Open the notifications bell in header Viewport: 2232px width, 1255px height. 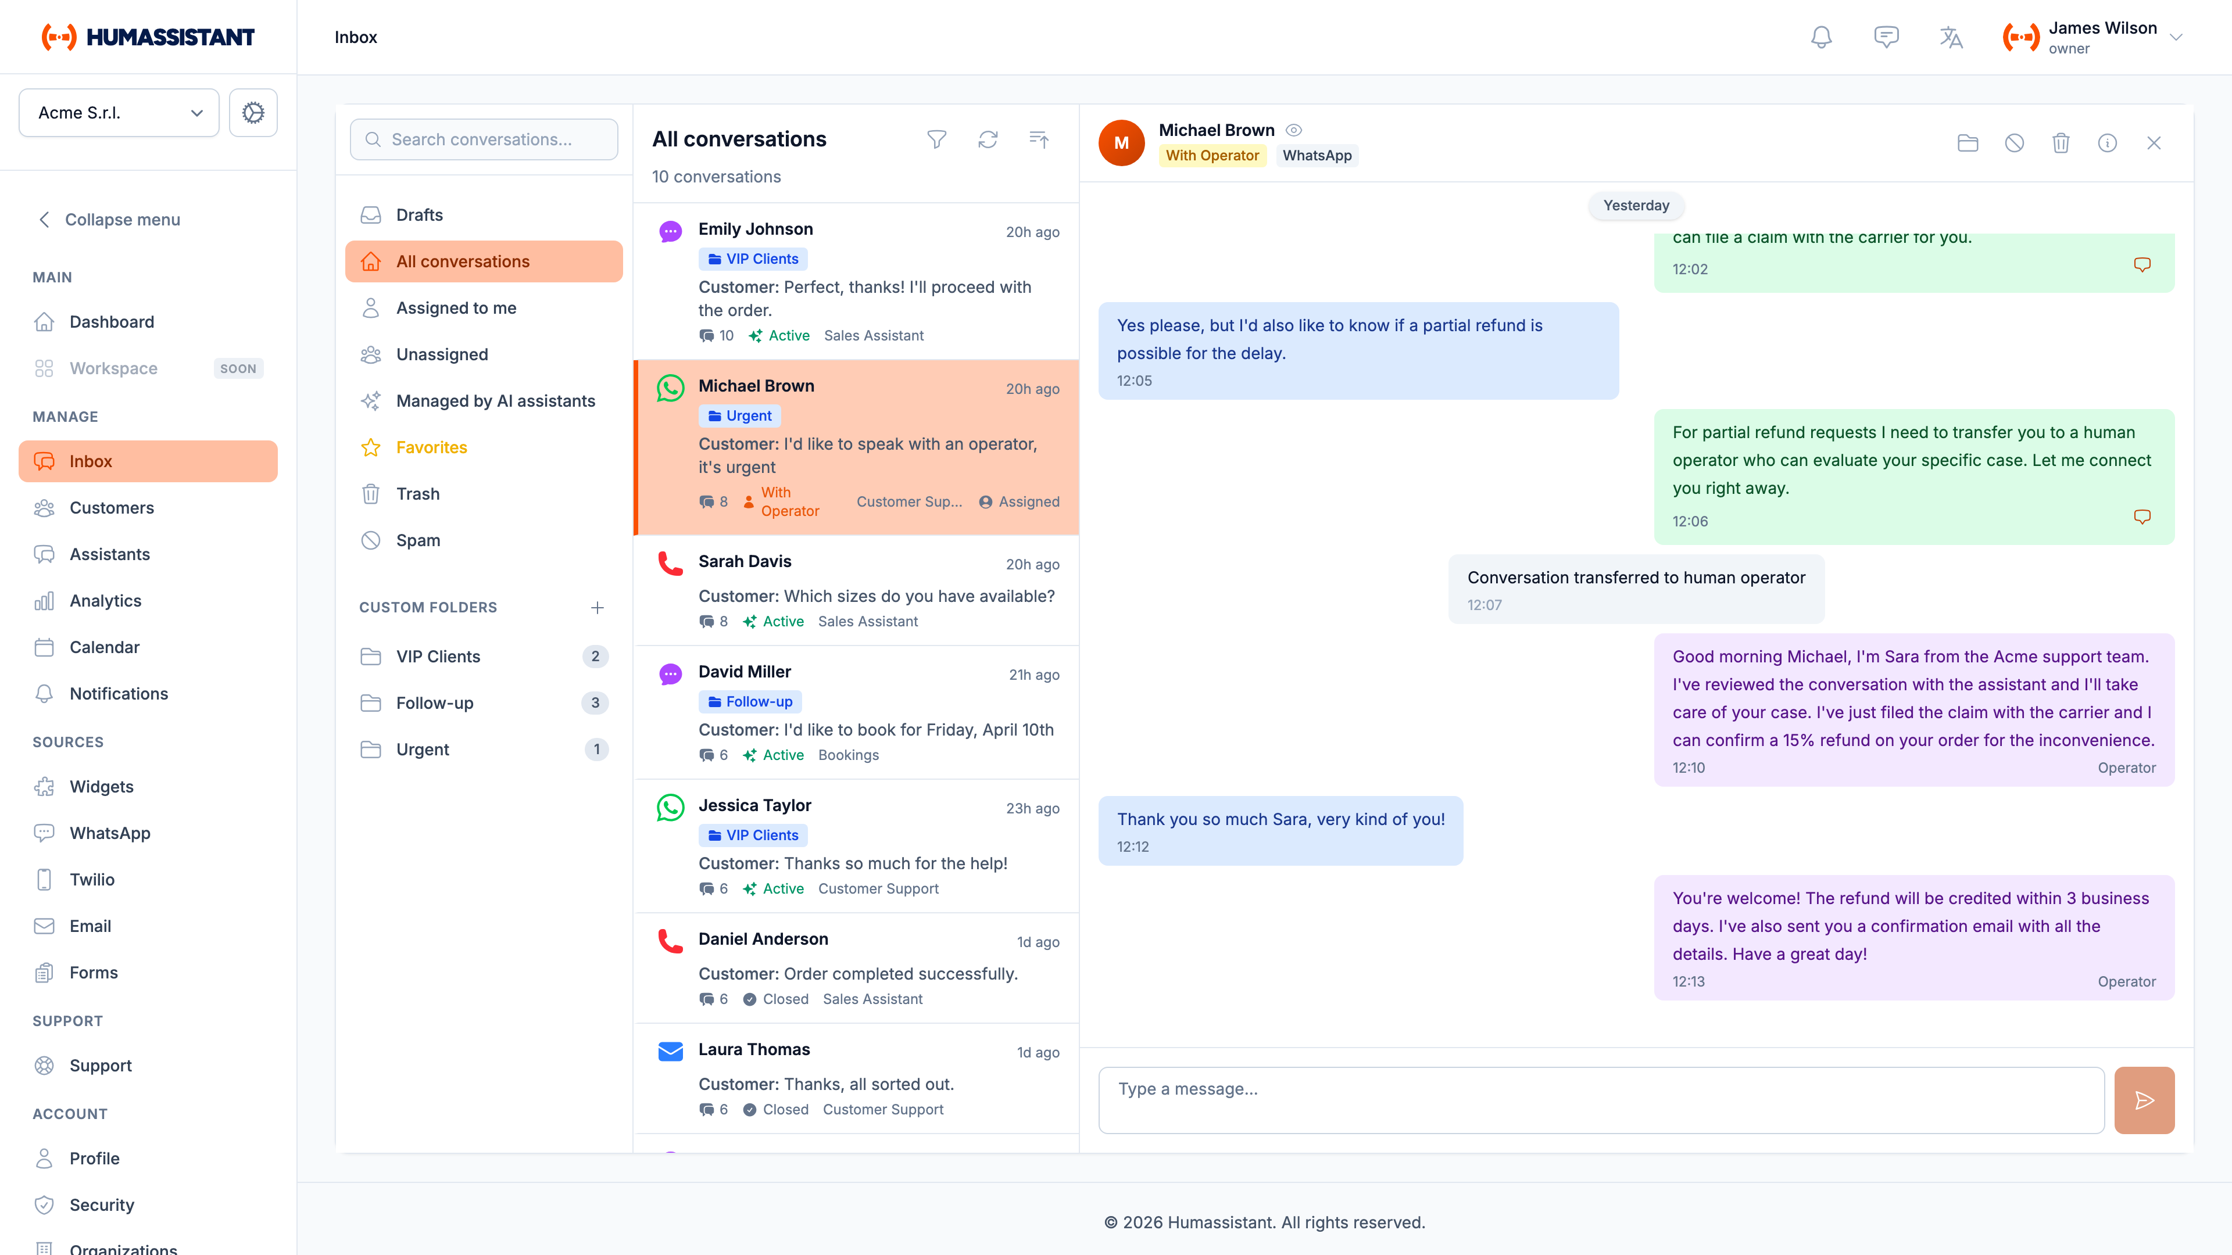click(x=1821, y=37)
